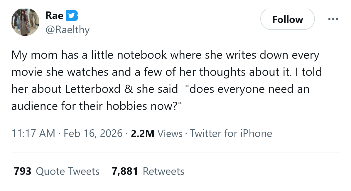The width and height of the screenshot is (351, 191).
Task: Click the text 'audience for their hobbies now?'
Action: pos(97,105)
